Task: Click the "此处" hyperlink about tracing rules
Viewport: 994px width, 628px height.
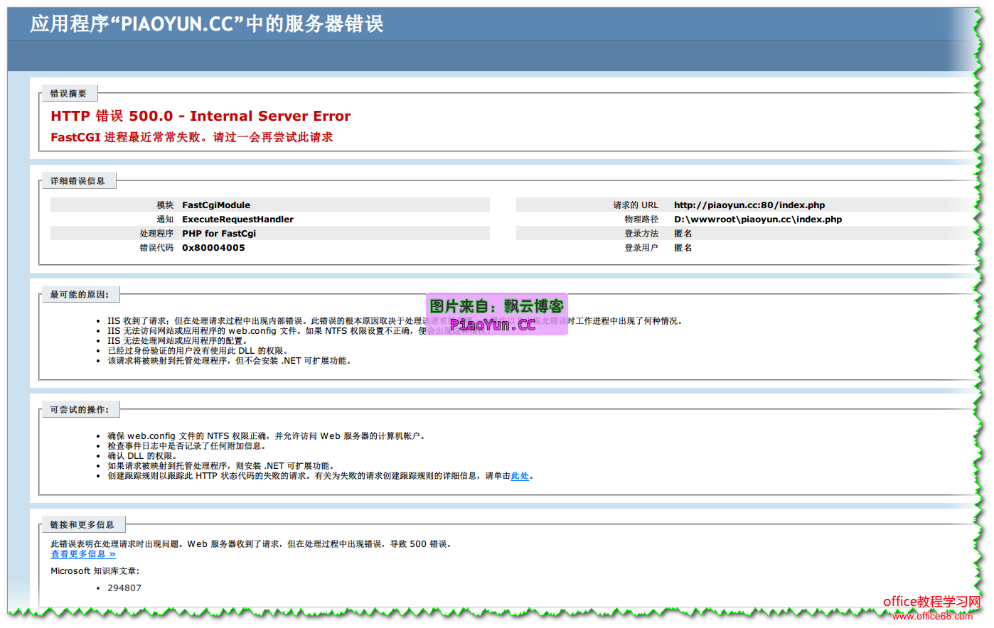Action: tap(520, 476)
